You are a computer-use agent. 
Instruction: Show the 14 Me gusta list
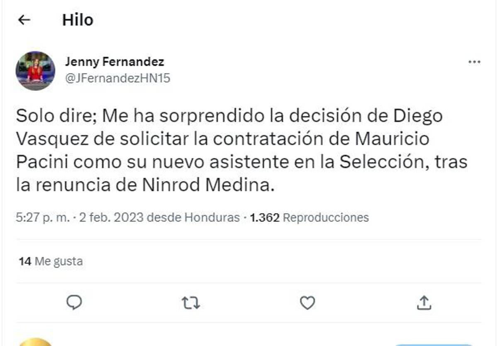tap(51, 261)
